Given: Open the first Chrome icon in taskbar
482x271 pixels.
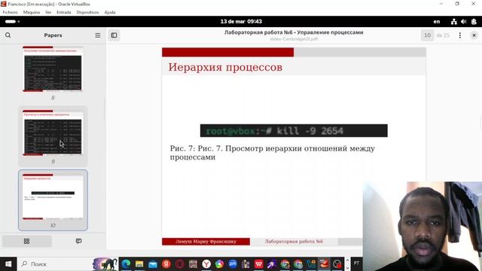Looking at the screenshot, I should pyautogui.click(x=285, y=264).
